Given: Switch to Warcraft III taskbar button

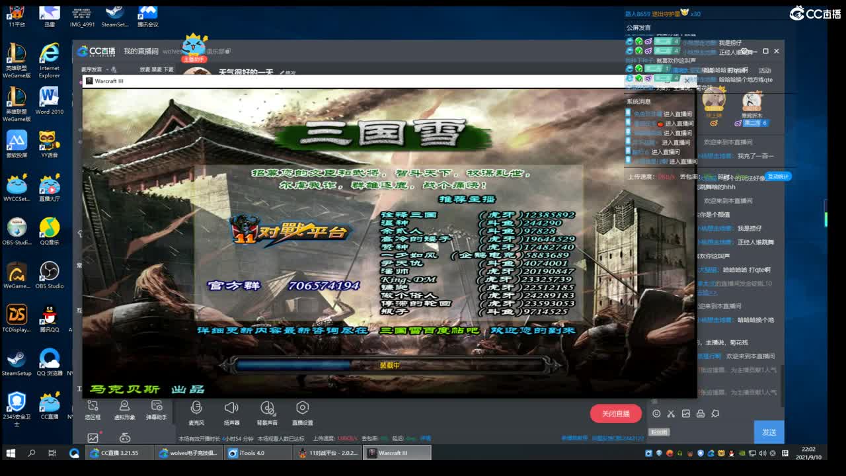Looking at the screenshot, I should click(397, 453).
